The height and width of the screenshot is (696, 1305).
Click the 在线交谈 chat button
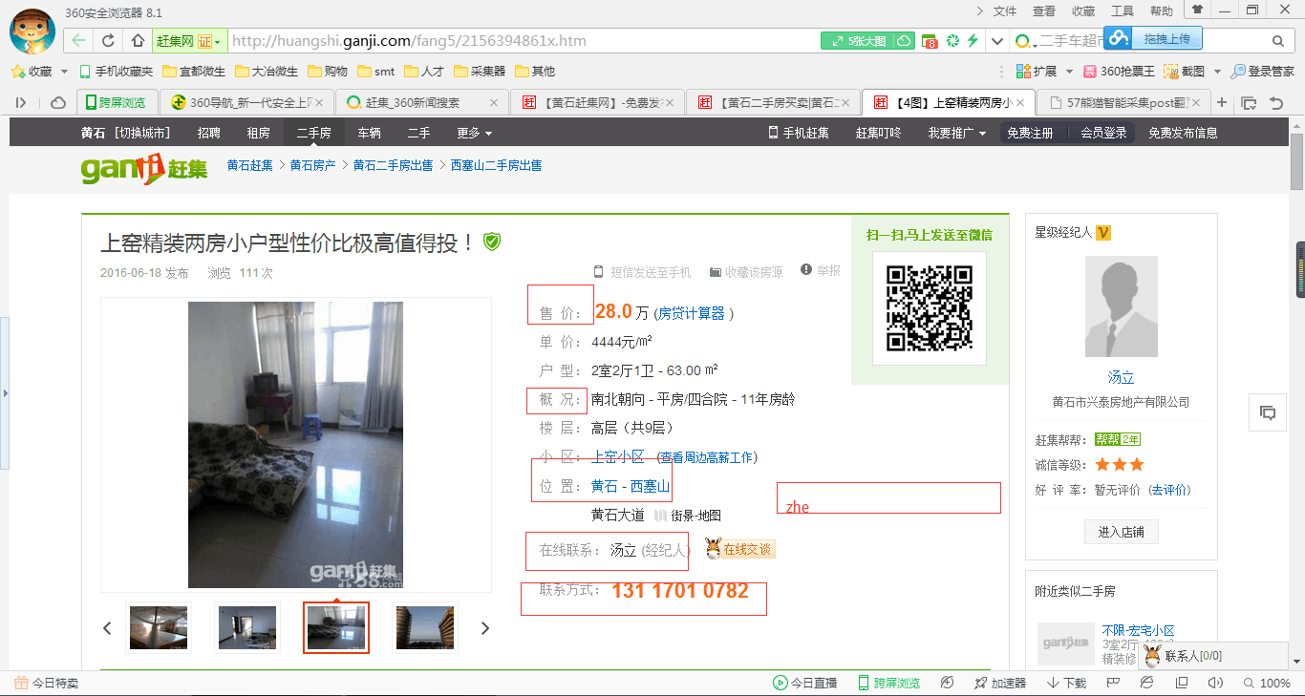pyautogui.click(x=740, y=549)
